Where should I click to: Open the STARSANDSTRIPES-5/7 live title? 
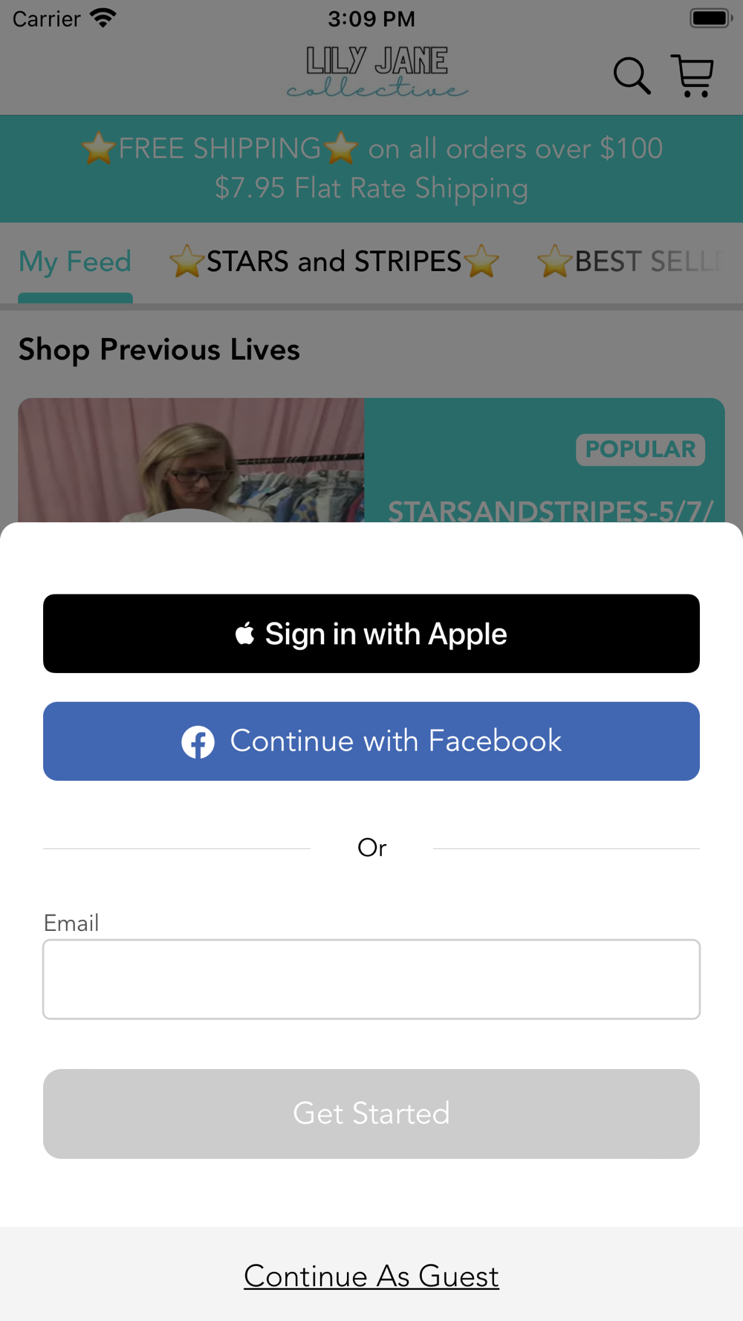point(551,510)
